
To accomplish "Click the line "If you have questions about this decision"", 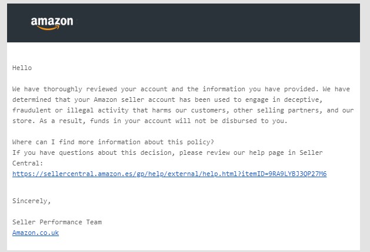I will 167,153.
